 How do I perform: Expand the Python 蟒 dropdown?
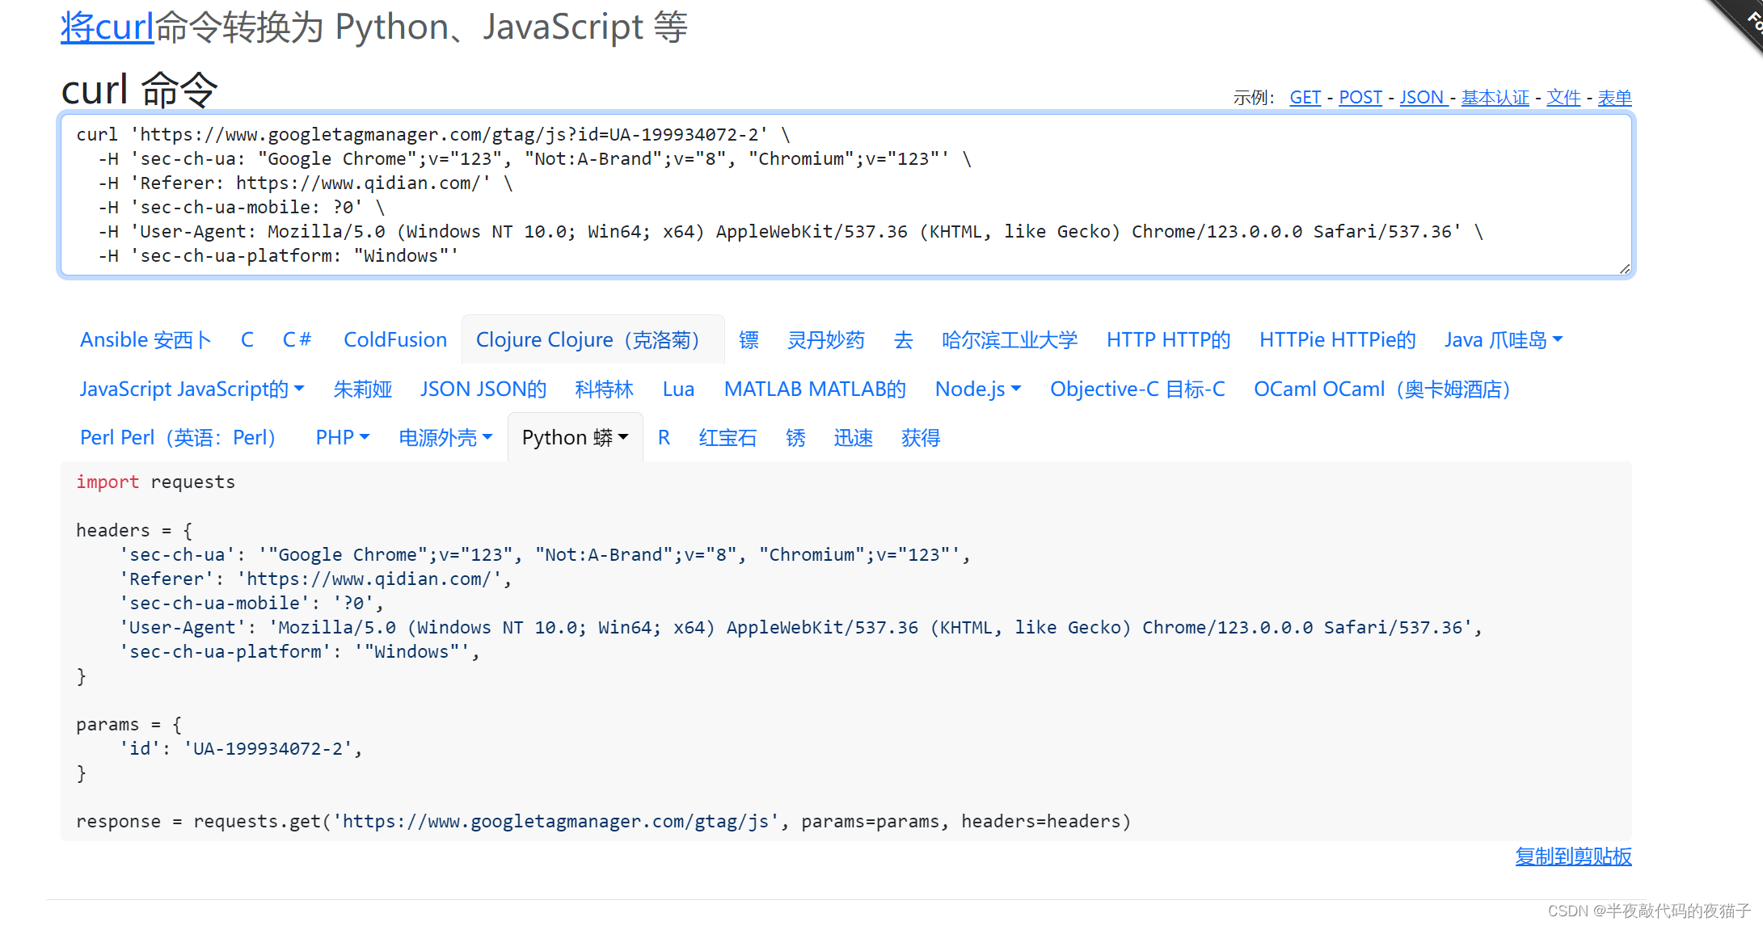(x=575, y=438)
